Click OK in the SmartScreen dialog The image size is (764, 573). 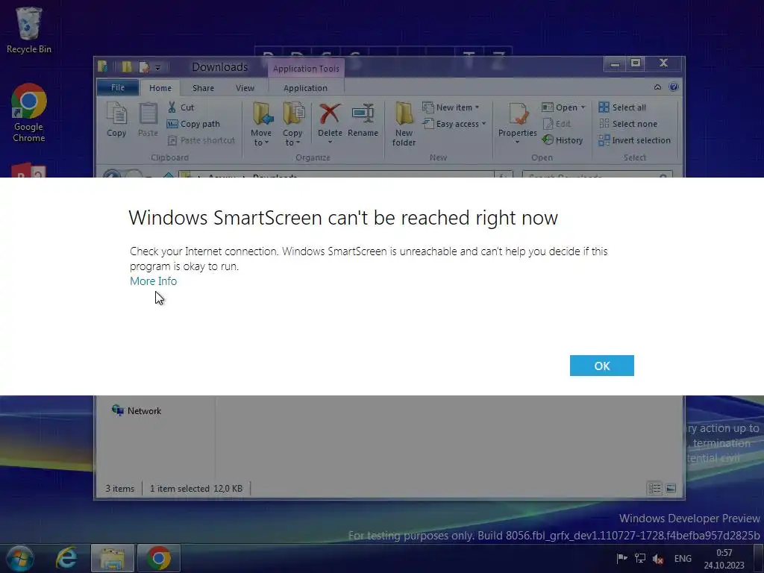(x=602, y=366)
